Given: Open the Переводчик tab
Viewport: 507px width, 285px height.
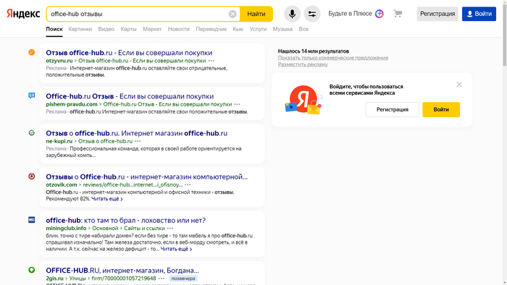Looking at the screenshot, I should (x=211, y=29).
